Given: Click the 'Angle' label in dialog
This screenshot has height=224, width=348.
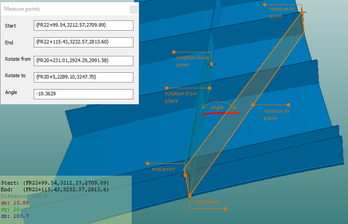Looking at the screenshot, I should coord(11,92).
